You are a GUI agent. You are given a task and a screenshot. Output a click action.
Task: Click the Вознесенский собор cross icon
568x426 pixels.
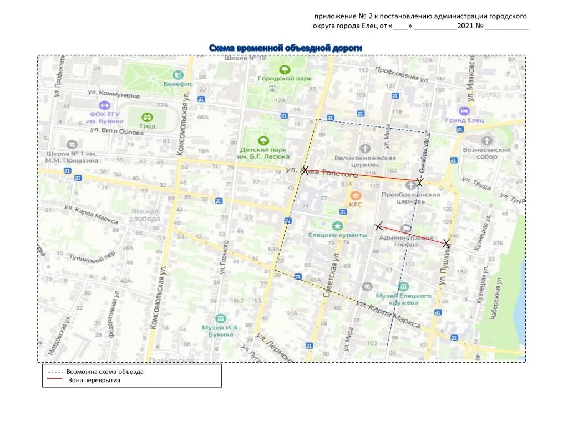point(487,140)
